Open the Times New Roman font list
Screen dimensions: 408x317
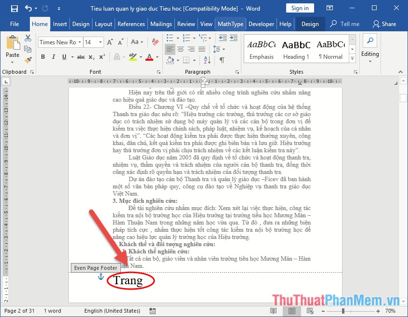(x=79, y=42)
